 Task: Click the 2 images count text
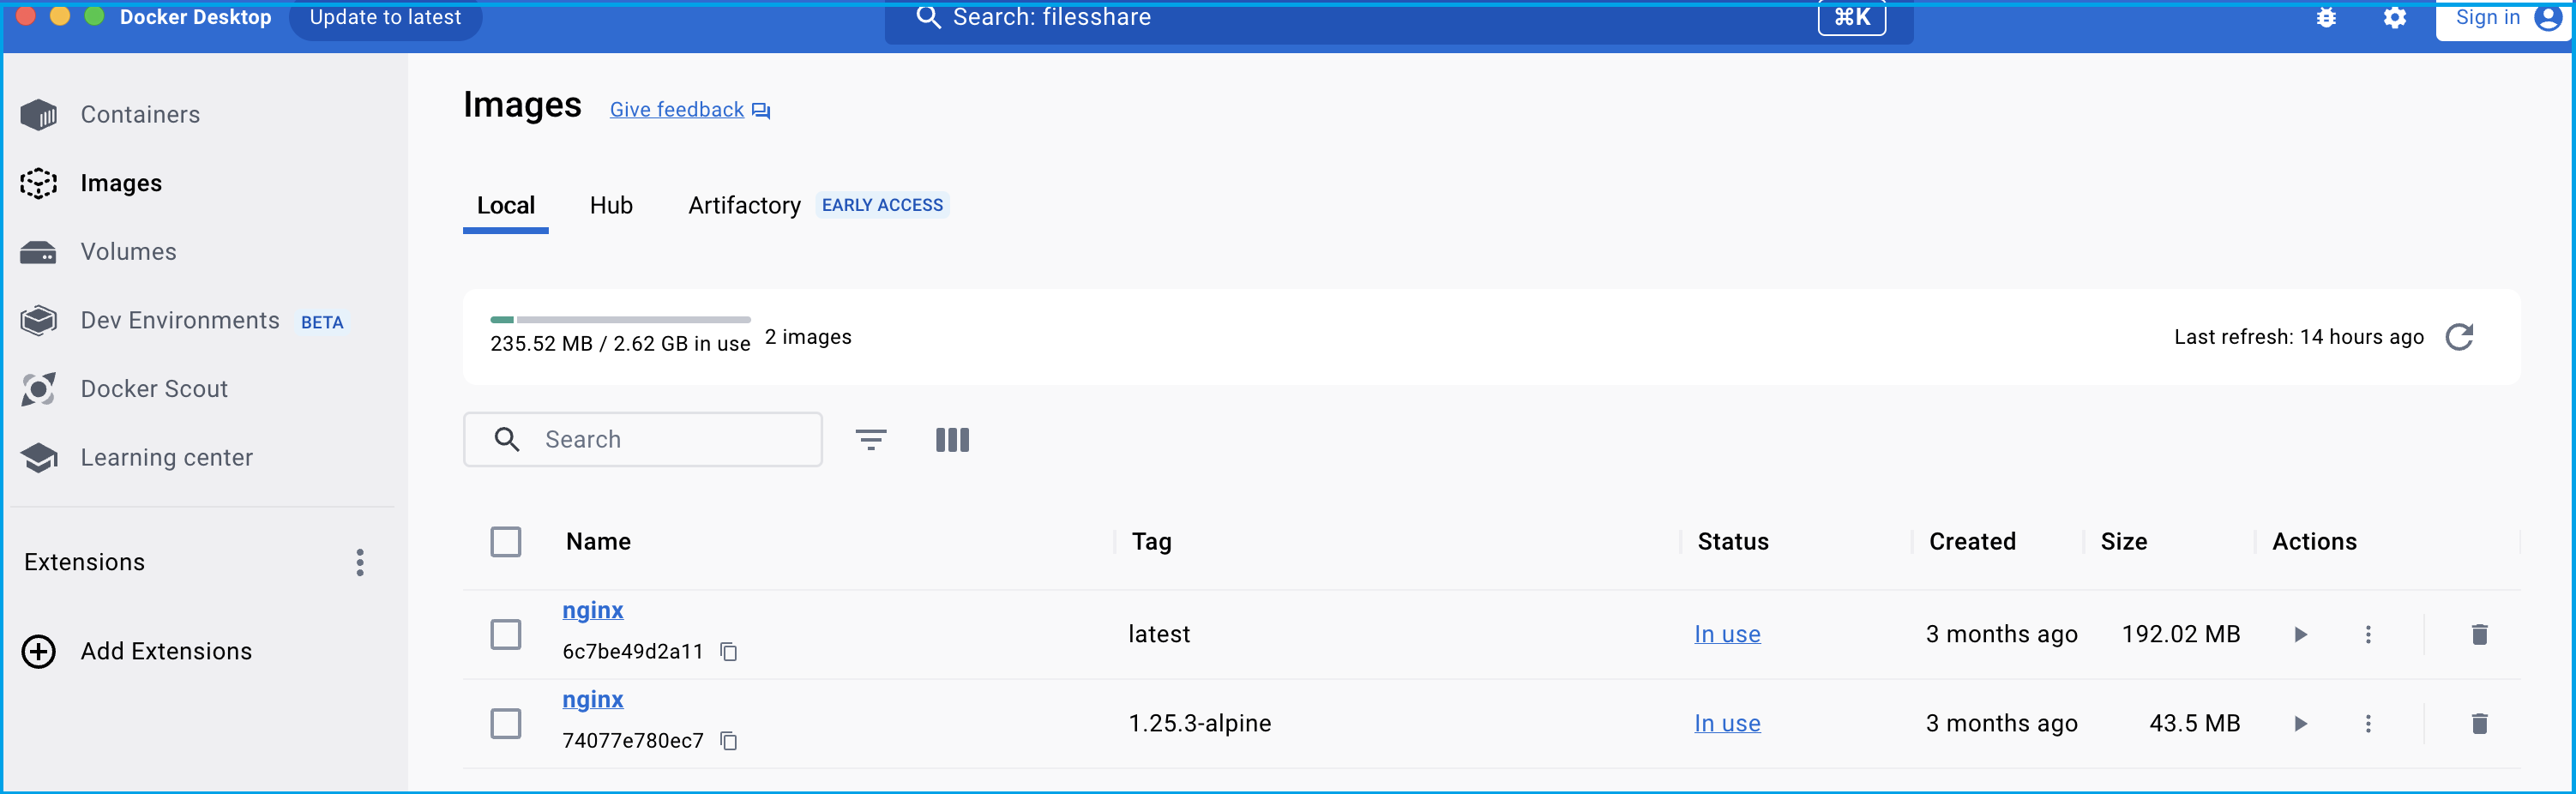tap(808, 337)
